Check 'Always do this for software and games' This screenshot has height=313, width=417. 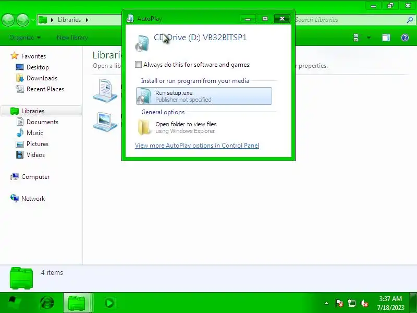pos(138,64)
